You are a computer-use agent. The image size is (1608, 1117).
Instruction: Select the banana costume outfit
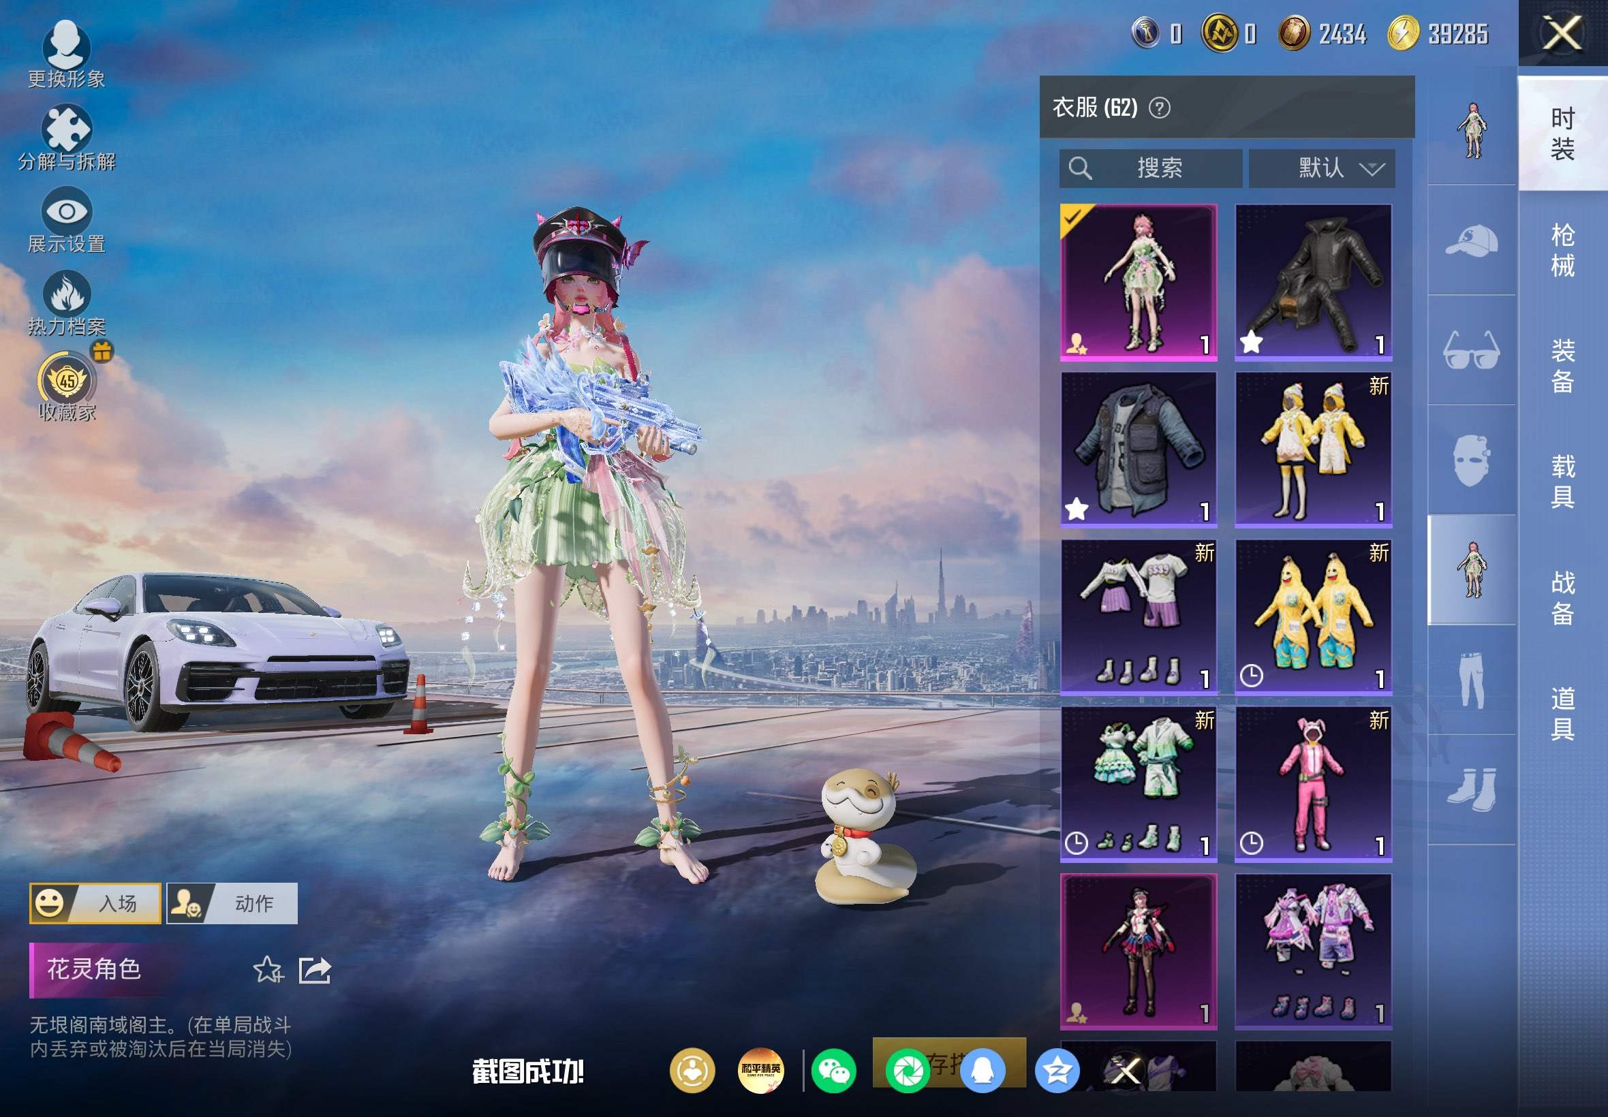(1313, 616)
